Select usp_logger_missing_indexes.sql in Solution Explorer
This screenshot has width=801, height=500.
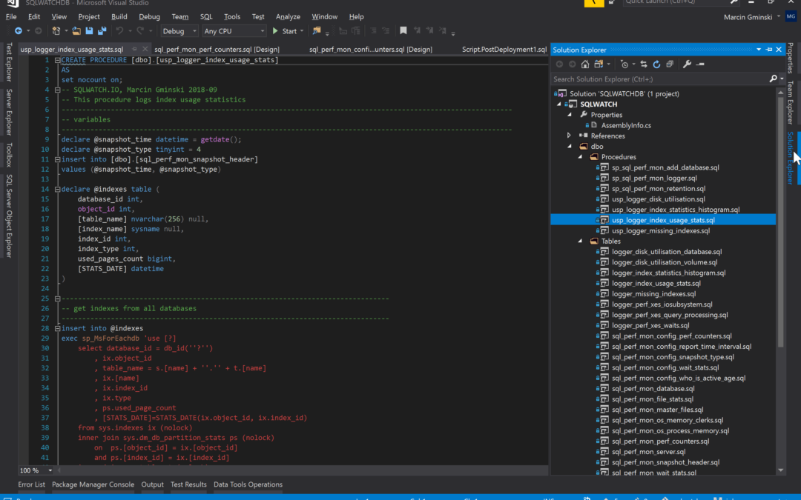pos(662,230)
